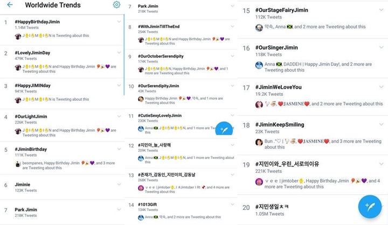Open the chevron menu for #LovelyJiminDay
The image size is (388, 225).
click(x=119, y=53)
